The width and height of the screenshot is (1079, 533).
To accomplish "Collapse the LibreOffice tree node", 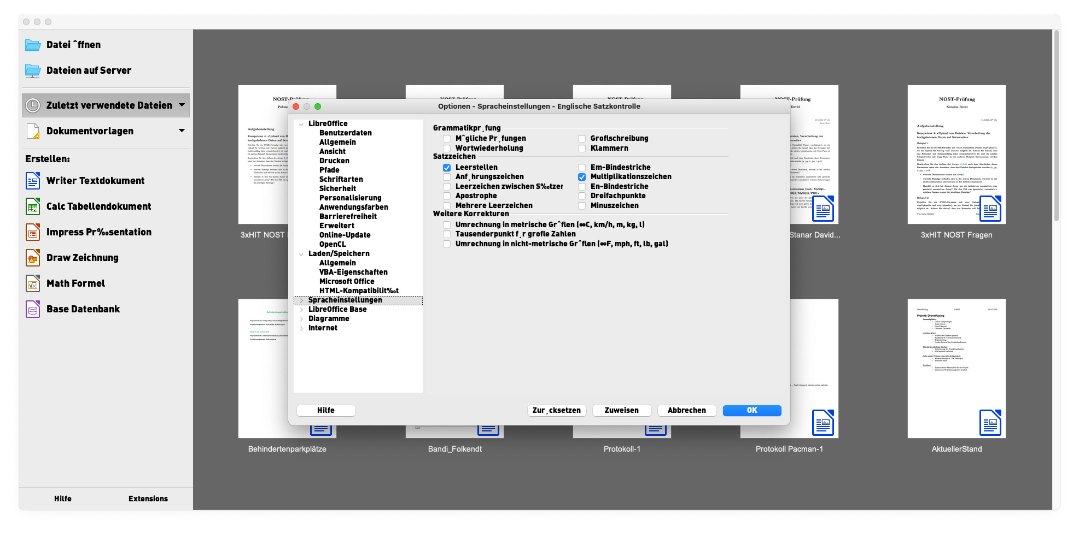I will click(301, 124).
